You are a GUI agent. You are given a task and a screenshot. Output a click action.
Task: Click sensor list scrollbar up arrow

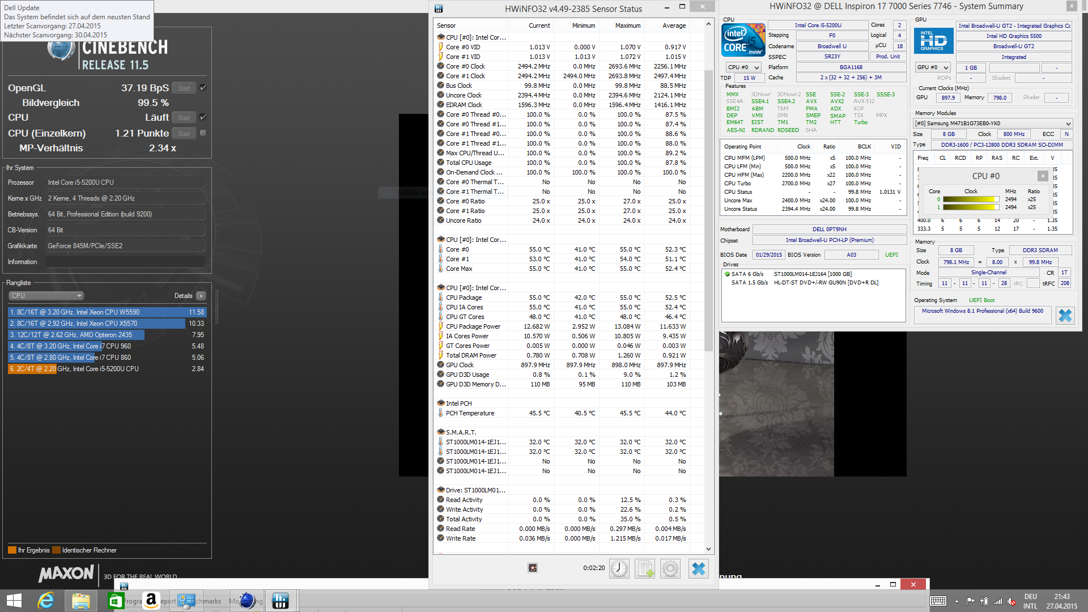pos(708,24)
